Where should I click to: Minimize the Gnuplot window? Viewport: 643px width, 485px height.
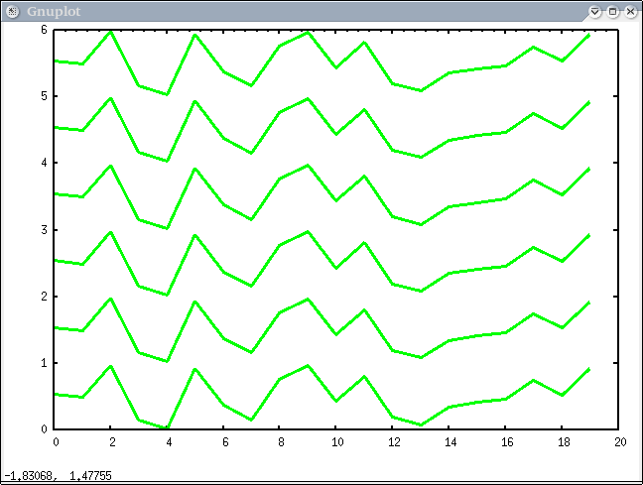tap(594, 12)
